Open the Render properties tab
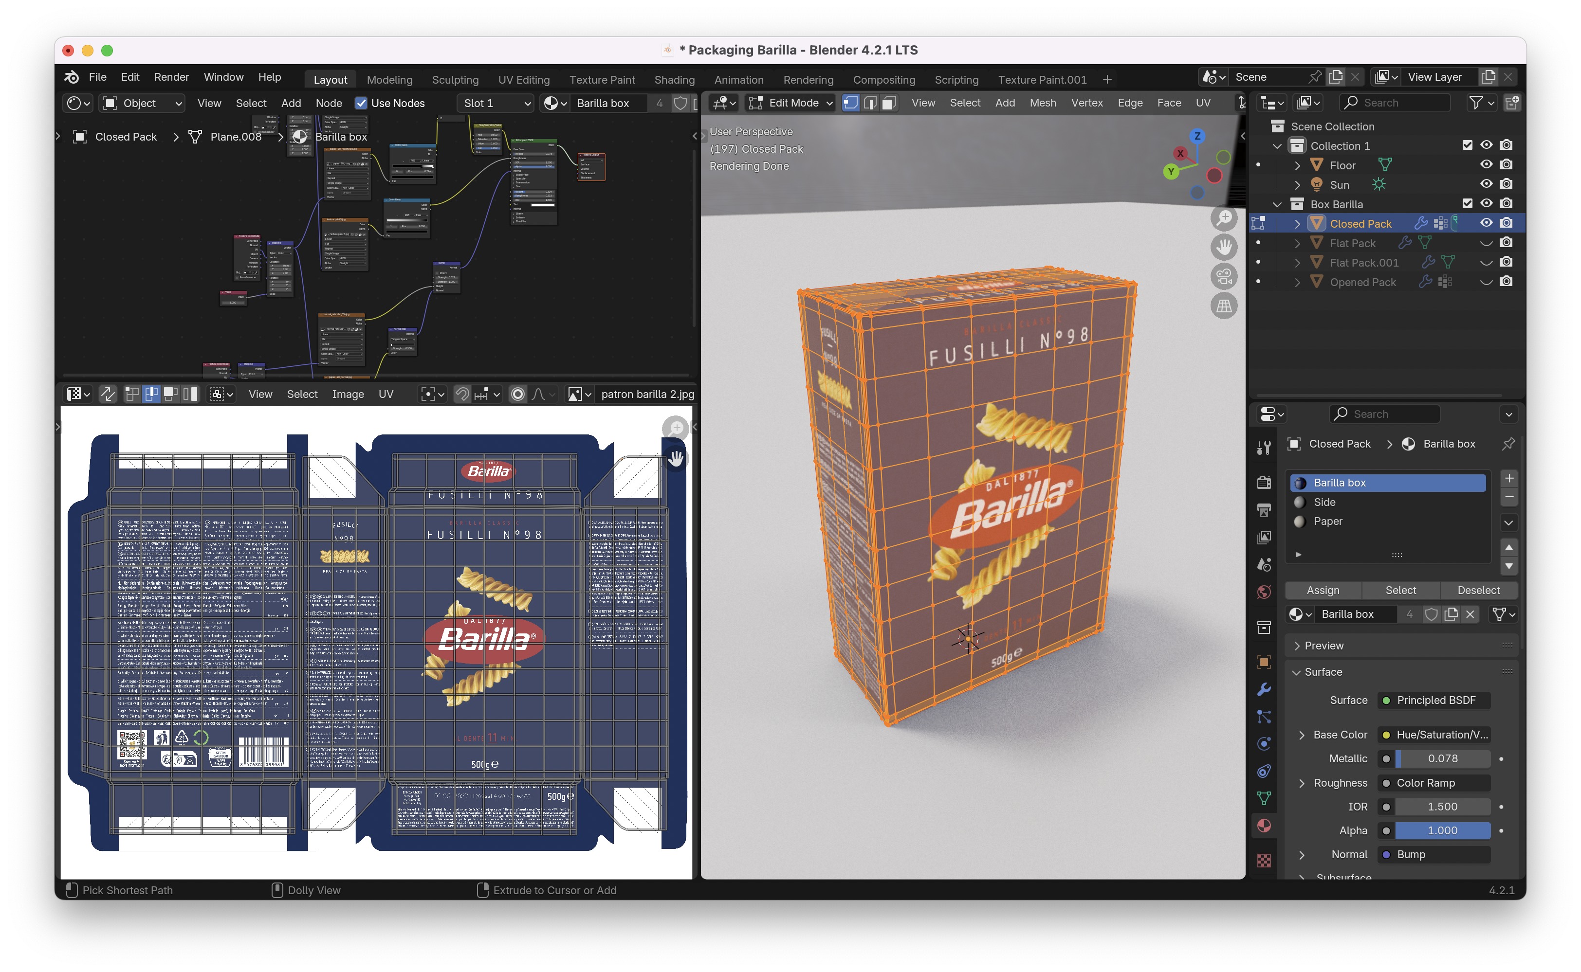1581x972 pixels. 1263,483
